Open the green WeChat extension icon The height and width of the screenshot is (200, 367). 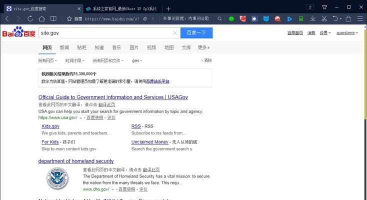tap(231, 18)
